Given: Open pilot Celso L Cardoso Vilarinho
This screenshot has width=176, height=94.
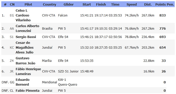Looking at the screenshot, I should click(23, 15).
